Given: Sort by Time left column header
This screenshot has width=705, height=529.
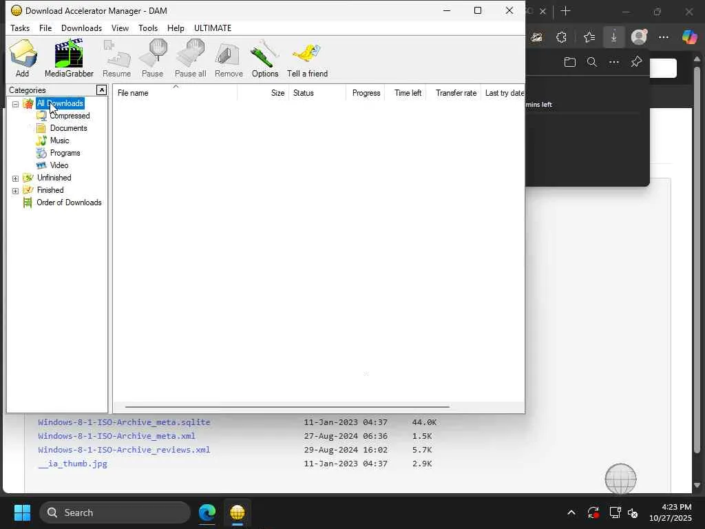Looking at the screenshot, I should [x=406, y=93].
